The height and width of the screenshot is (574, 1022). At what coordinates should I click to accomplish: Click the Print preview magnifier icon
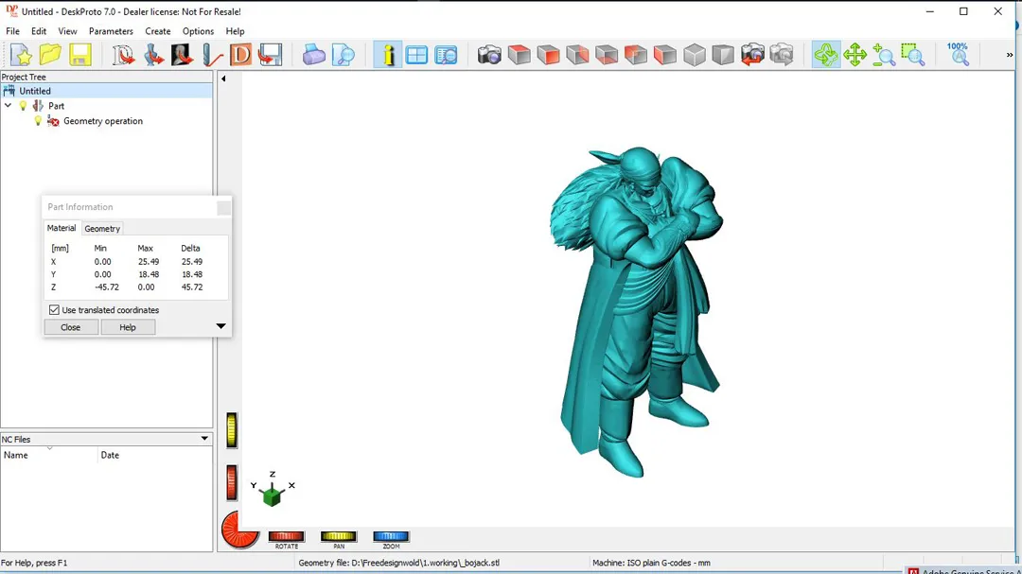343,55
